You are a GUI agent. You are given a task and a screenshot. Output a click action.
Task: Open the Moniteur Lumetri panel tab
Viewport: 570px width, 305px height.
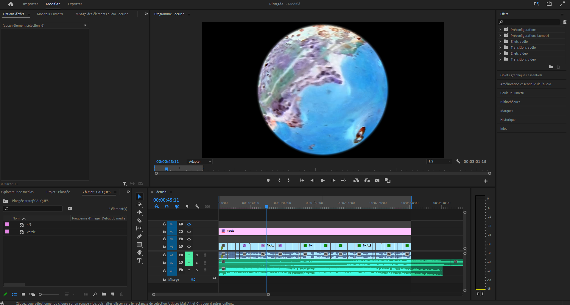tap(50, 14)
